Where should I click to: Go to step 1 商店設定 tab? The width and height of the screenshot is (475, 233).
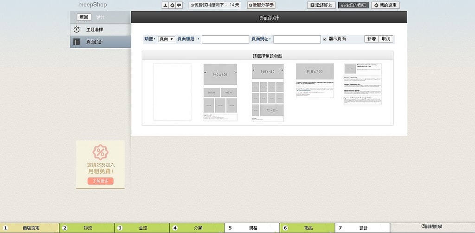(31, 228)
